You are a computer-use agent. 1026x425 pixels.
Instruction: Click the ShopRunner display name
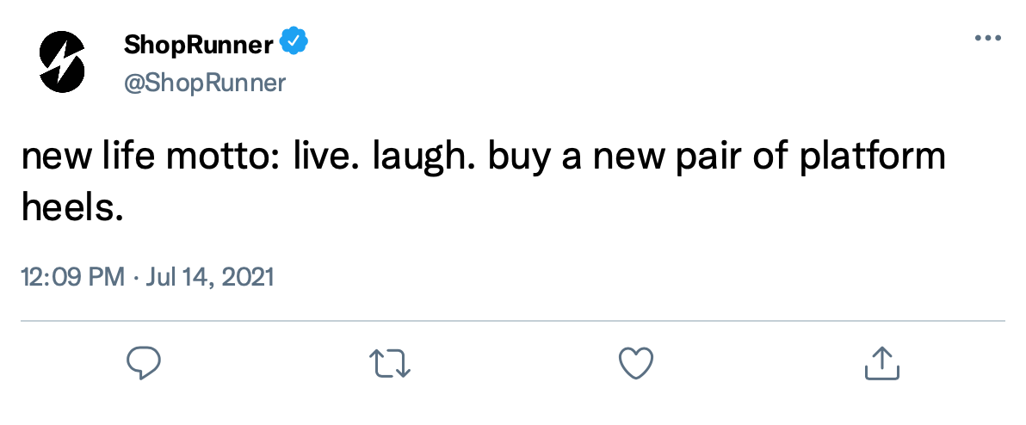[x=199, y=42]
